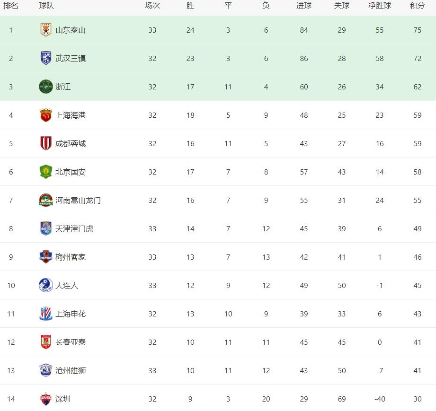Click the Wuhan Three Towns team badge
This screenshot has width=436, height=411.
45,58
